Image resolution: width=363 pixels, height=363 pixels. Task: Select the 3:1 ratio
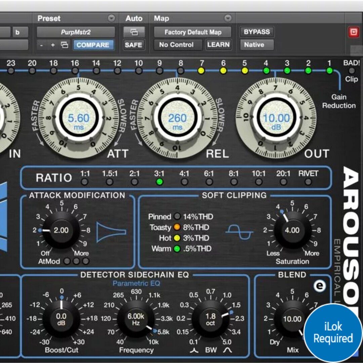pos(160,182)
